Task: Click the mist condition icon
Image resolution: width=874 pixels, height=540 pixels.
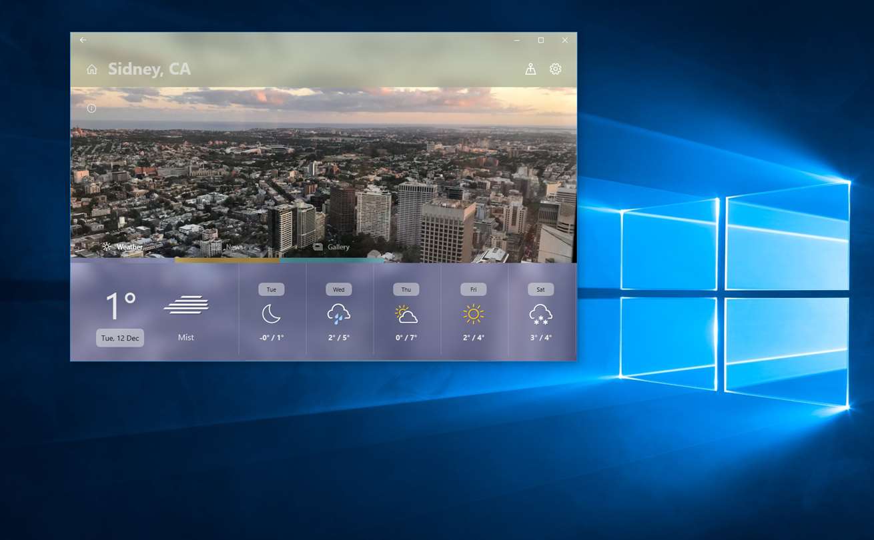Action: click(186, 305)
